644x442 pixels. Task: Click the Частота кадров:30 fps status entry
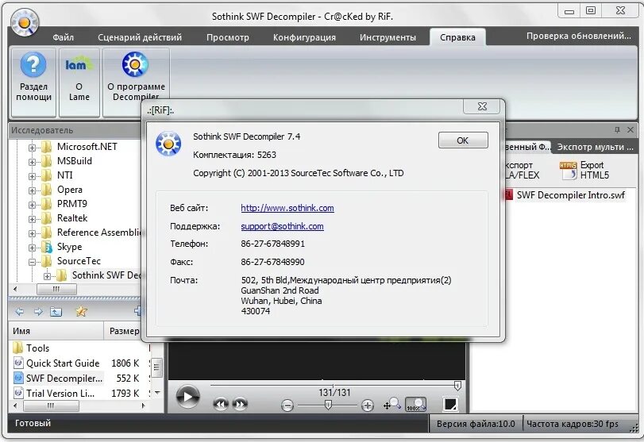(572, 424)
